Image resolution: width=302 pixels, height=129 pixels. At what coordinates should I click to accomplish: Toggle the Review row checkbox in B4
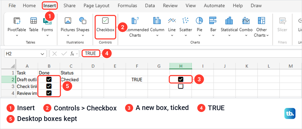pyautogui.click(x=49, y=93)
